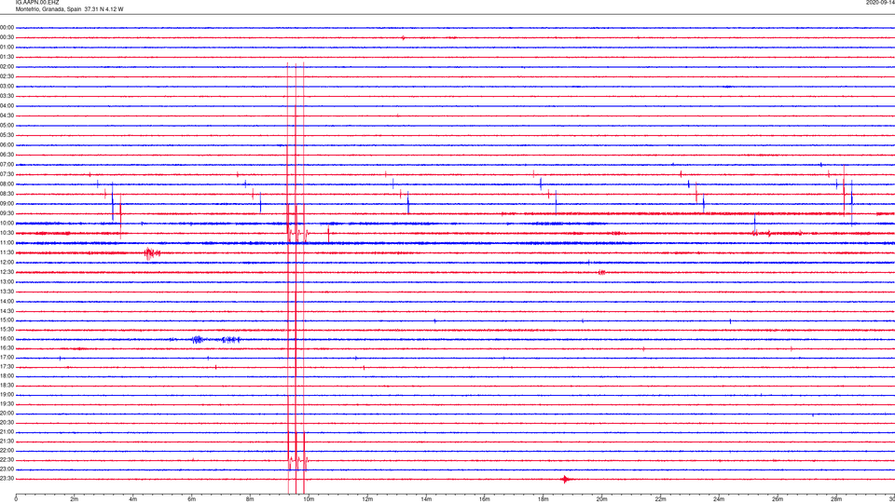Image resolution: width=895 pixels, height=503 pixels.
Task: Click the 10m mark on the time axis
Action: [x=309, y=499]
